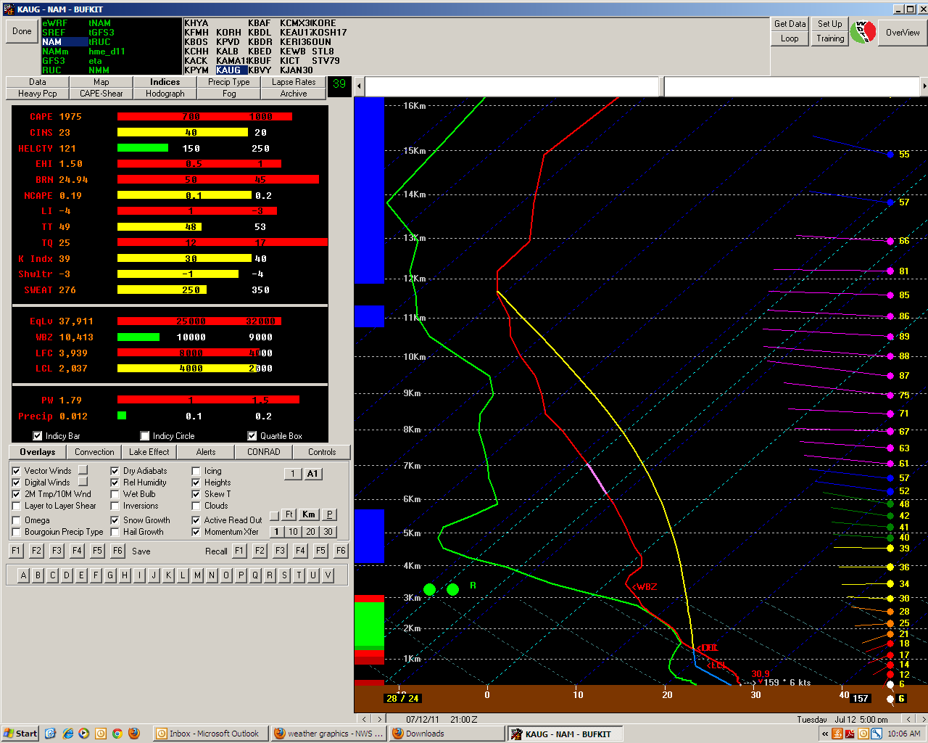Open the Precip Type tab

click(229, 82)
